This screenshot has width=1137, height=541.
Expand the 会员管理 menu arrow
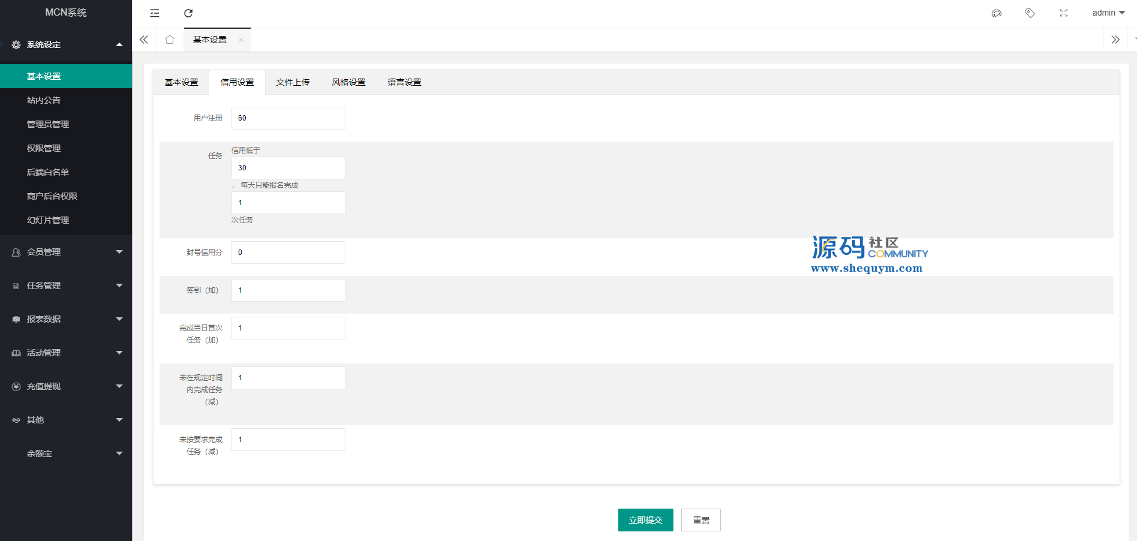click(x=119, y=252)
